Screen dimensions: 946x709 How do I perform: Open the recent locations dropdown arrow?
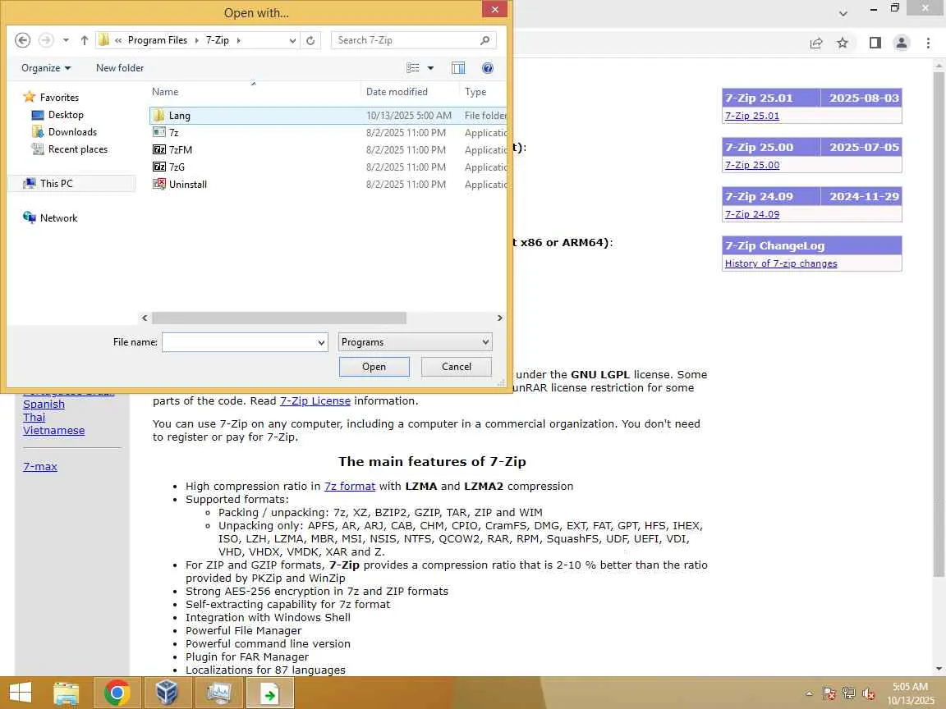click(x=66, y=40)
